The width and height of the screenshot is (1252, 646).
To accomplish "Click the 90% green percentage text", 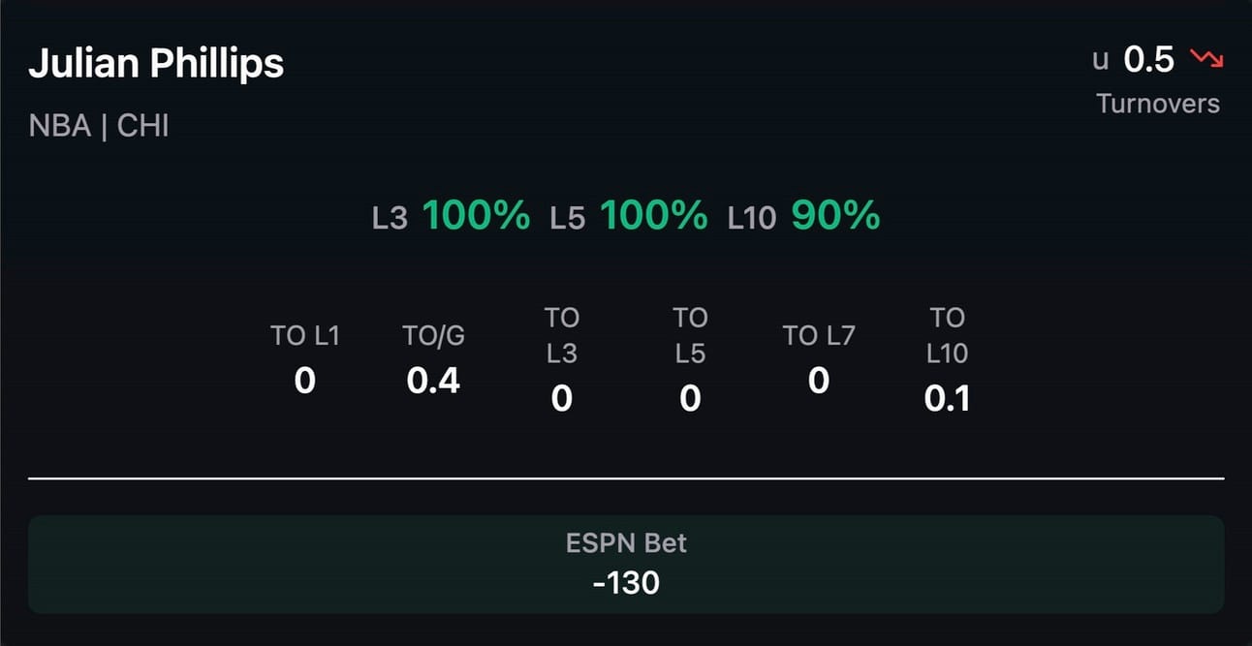I will pos(835,216).
